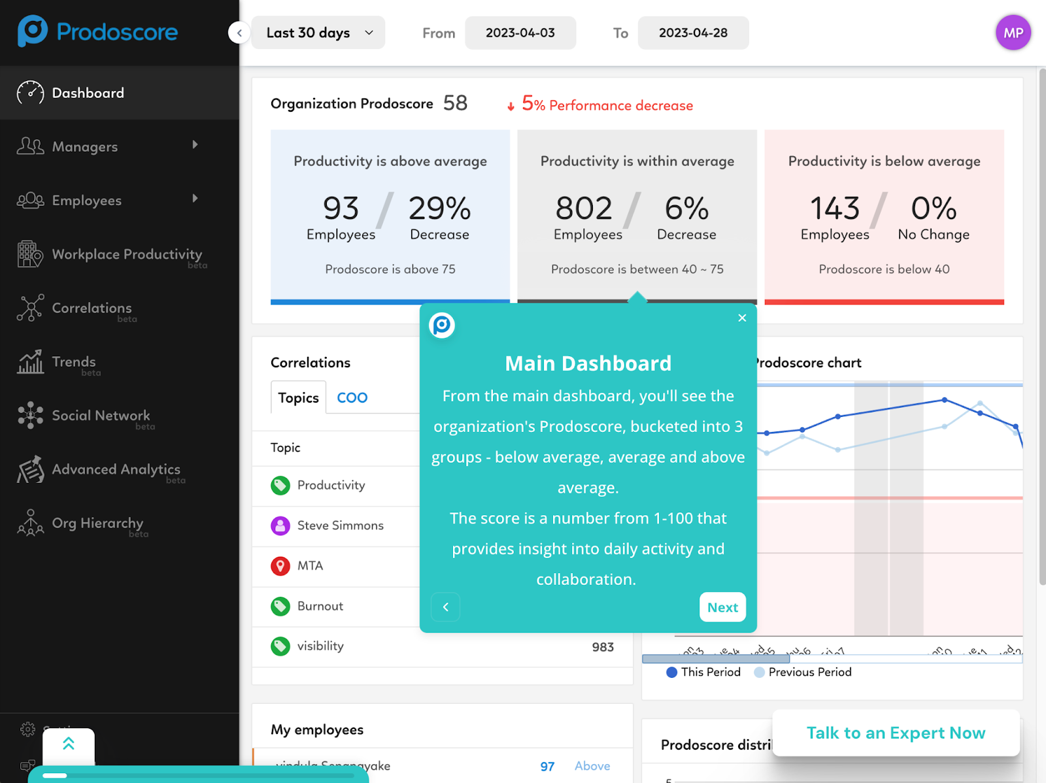
Task: Click the Org Hierarchy icon
Action: click(x=30, y=523)
